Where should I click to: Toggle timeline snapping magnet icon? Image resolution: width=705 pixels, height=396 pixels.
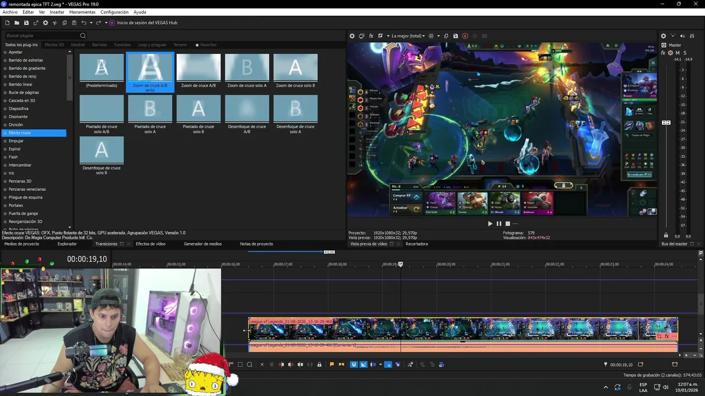tap(354, 365)
